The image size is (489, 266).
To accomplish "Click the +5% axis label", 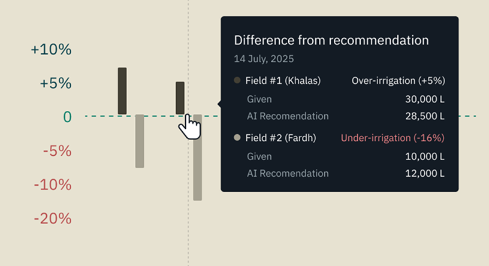I will point(55,83).
